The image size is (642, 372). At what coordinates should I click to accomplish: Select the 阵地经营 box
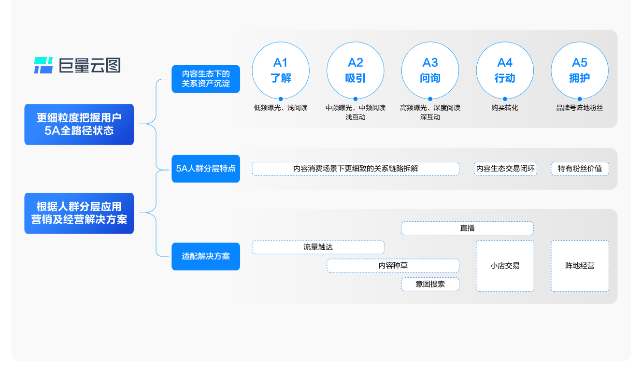pos(580,266)
